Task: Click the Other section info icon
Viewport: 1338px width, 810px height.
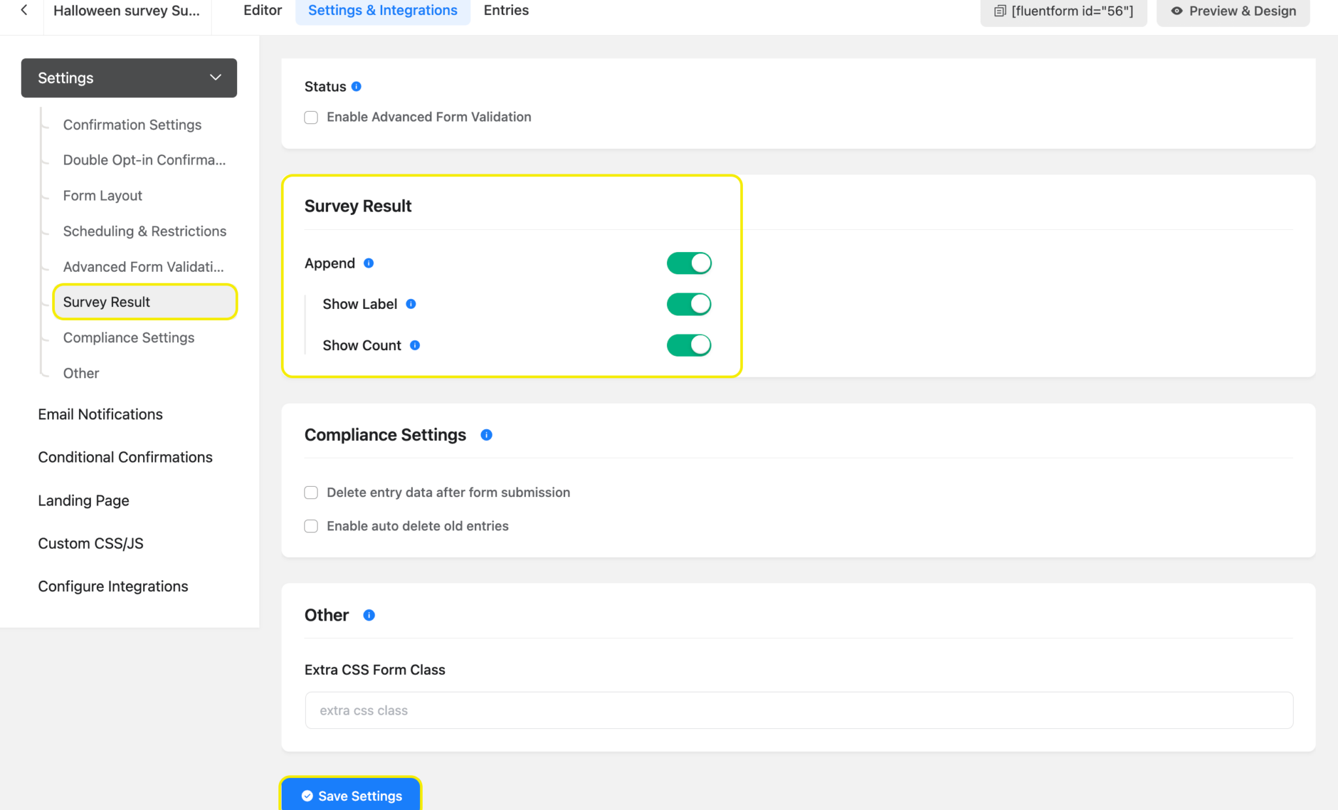Action: pos(368,615)
